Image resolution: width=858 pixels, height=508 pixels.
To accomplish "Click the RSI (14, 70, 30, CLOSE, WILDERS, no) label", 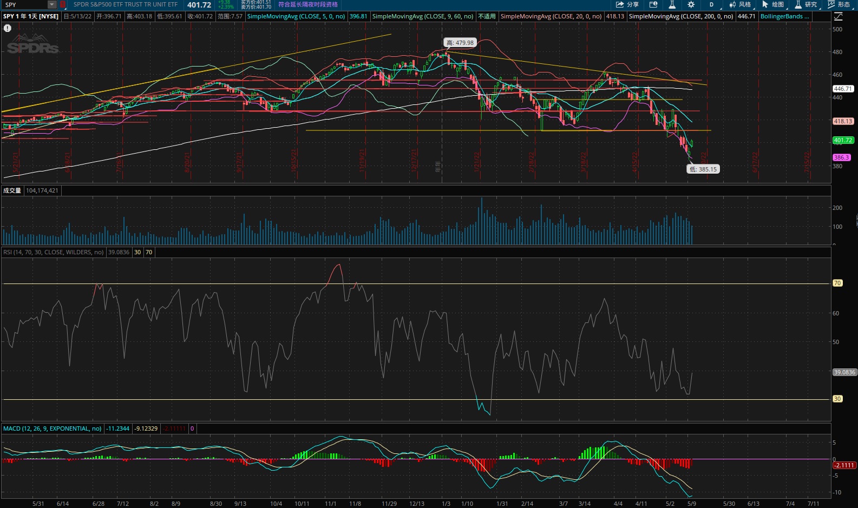I will [x=54, y=252].
